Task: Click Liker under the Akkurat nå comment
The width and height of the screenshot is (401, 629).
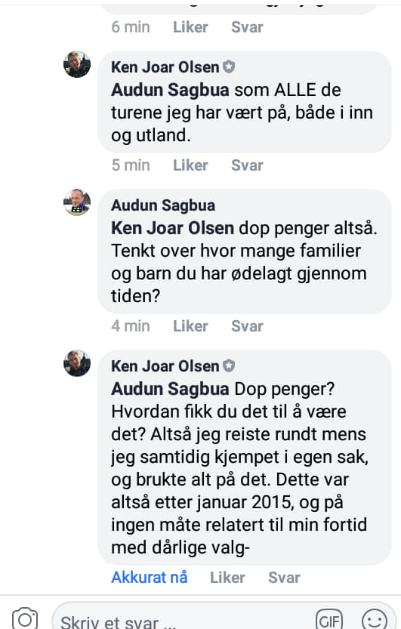Action: (x=227, y=578)
